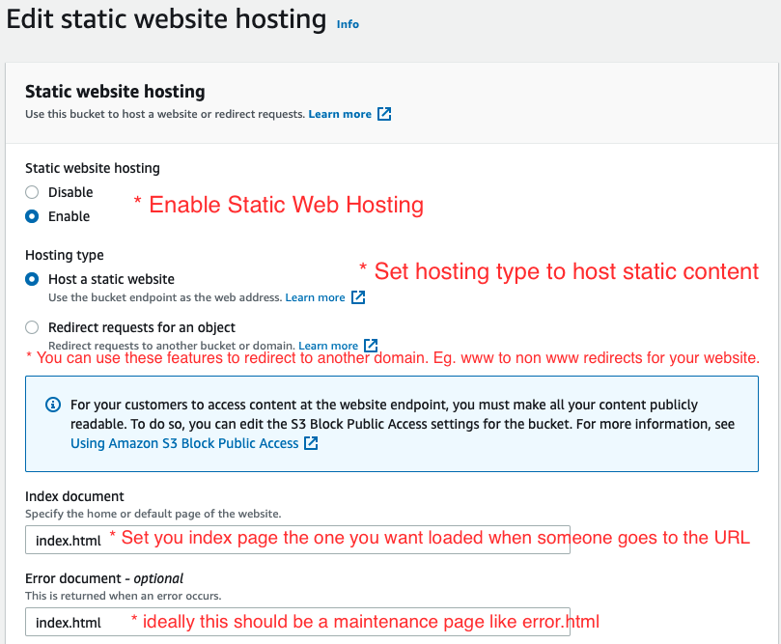This screenshot has height=644, width=781.
Task: Click the Edit static website hosting page title
Action: [167, 19]
